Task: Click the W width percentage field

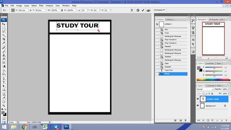Action: point(55,10)
